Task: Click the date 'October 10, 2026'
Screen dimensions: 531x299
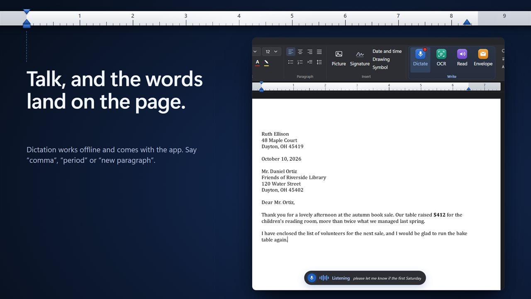Action: tap(281, 159)
